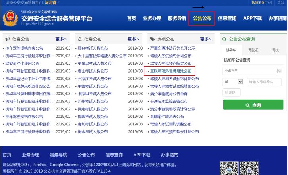Click APP下载 in the footer navigation
This screenshot has width=288, height=175.
tap(142, 155)
